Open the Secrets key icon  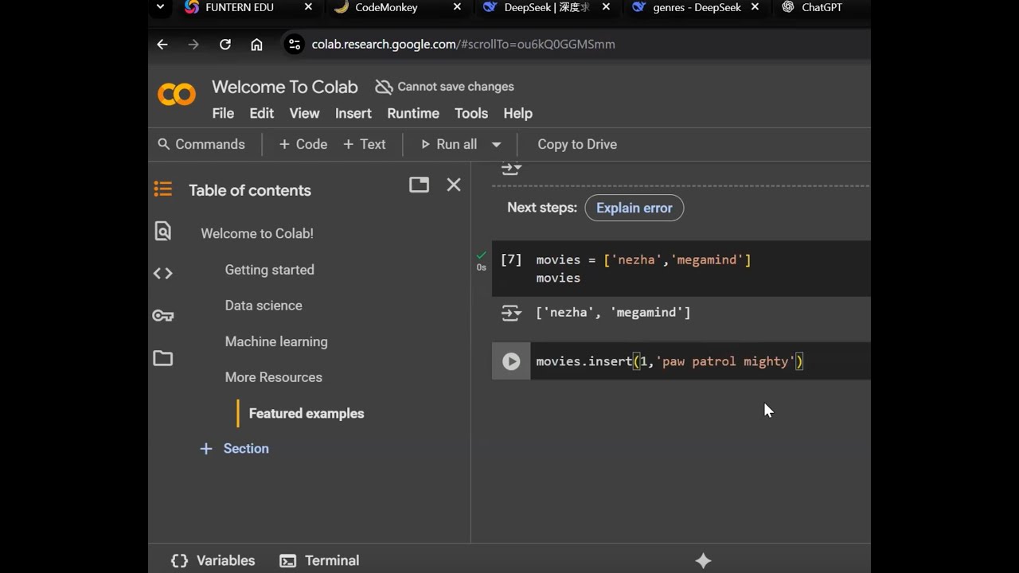tap(163, 316)
